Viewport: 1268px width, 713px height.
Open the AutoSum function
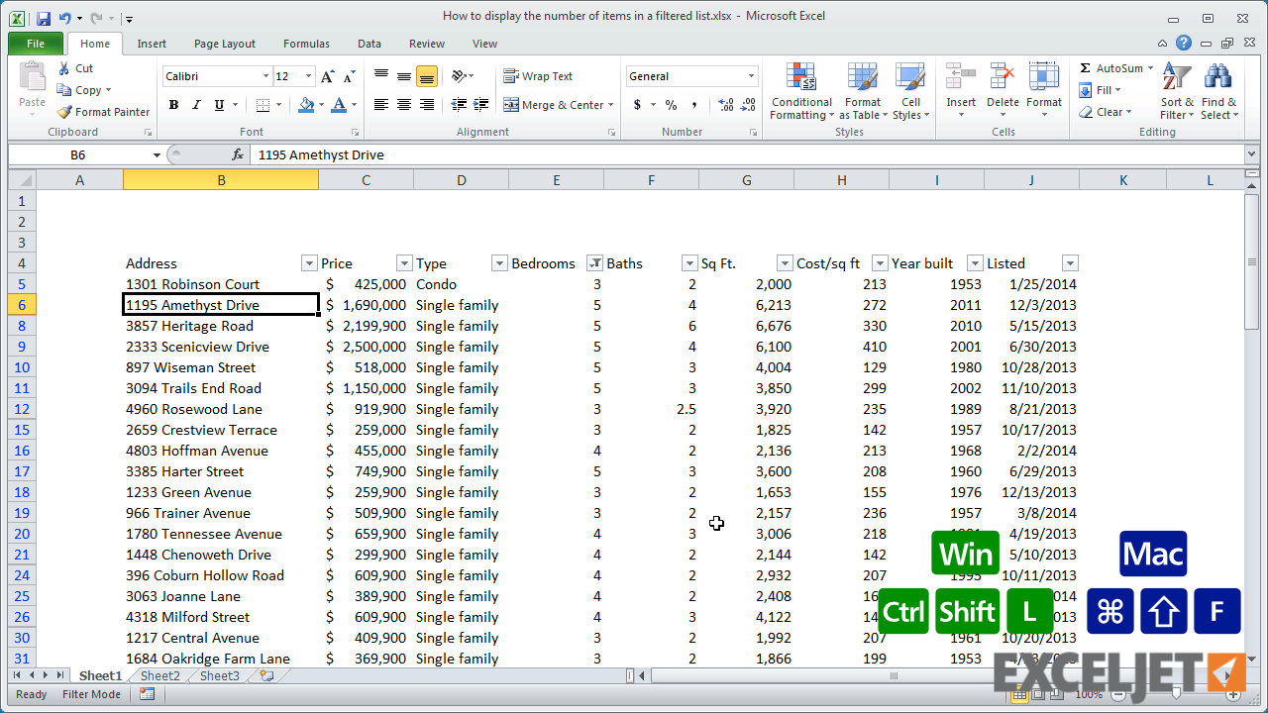[x=1111, y=67]
